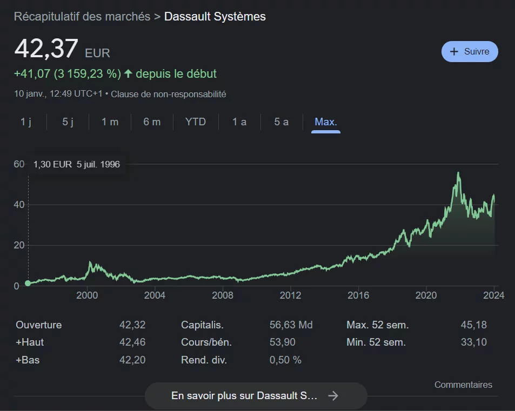Switch to the 6 m range tab
This screenshot has height=411, width=515.
pos(152,122)
